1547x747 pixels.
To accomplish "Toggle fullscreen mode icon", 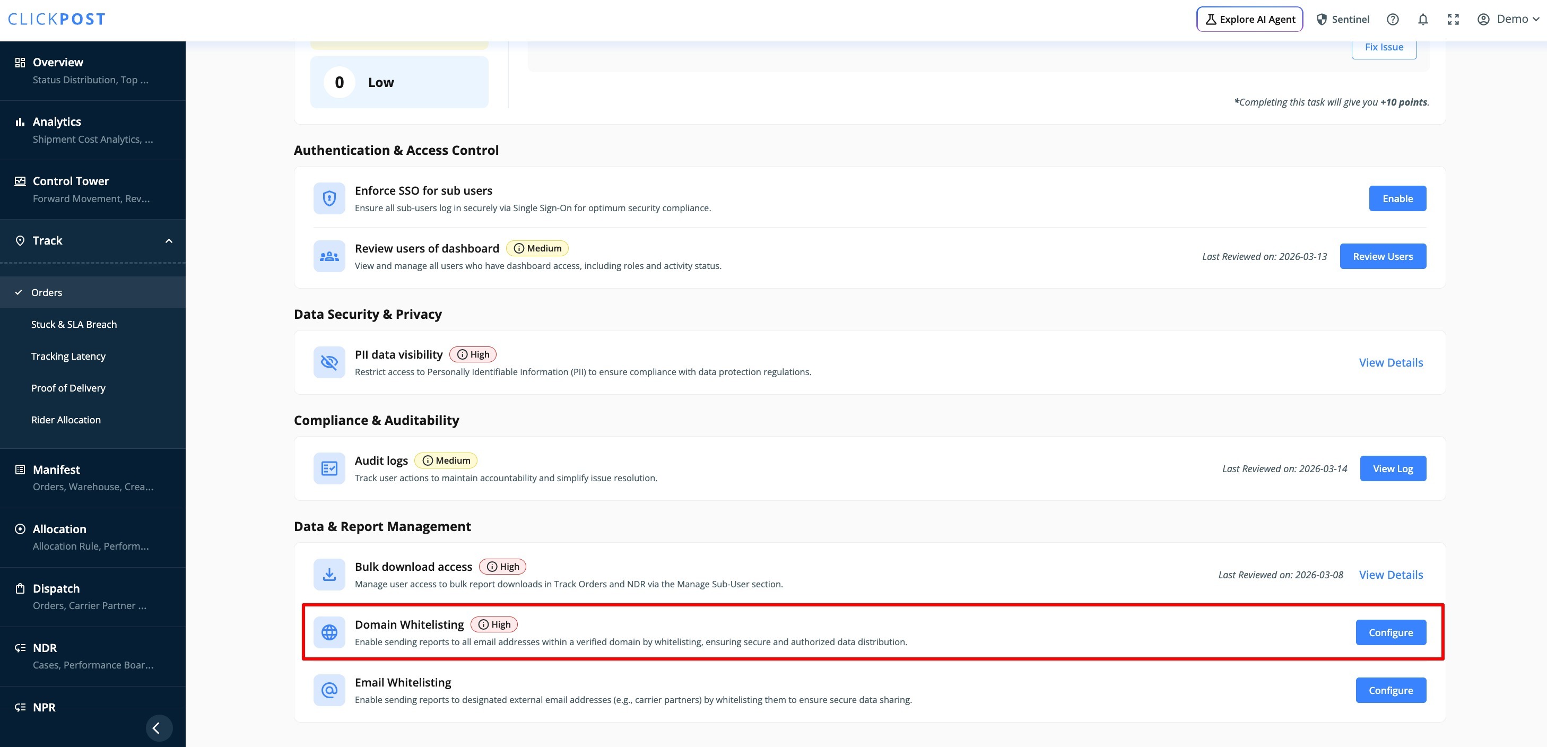I will (x=1453, y=19).
